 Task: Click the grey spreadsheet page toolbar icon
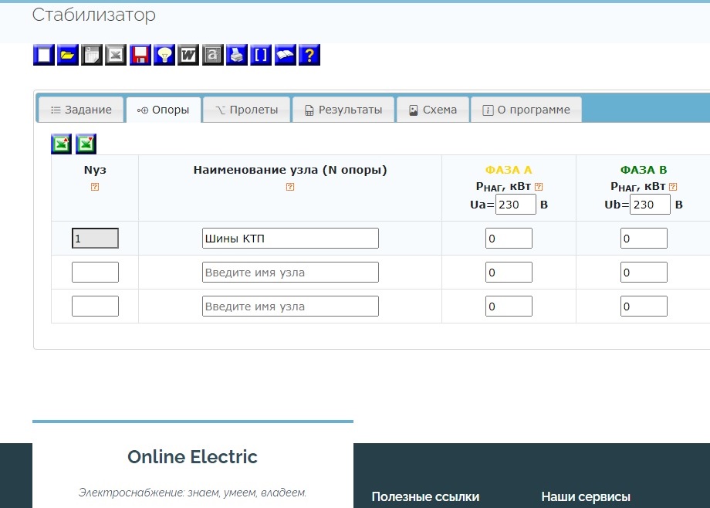click(x=92, y=55)
